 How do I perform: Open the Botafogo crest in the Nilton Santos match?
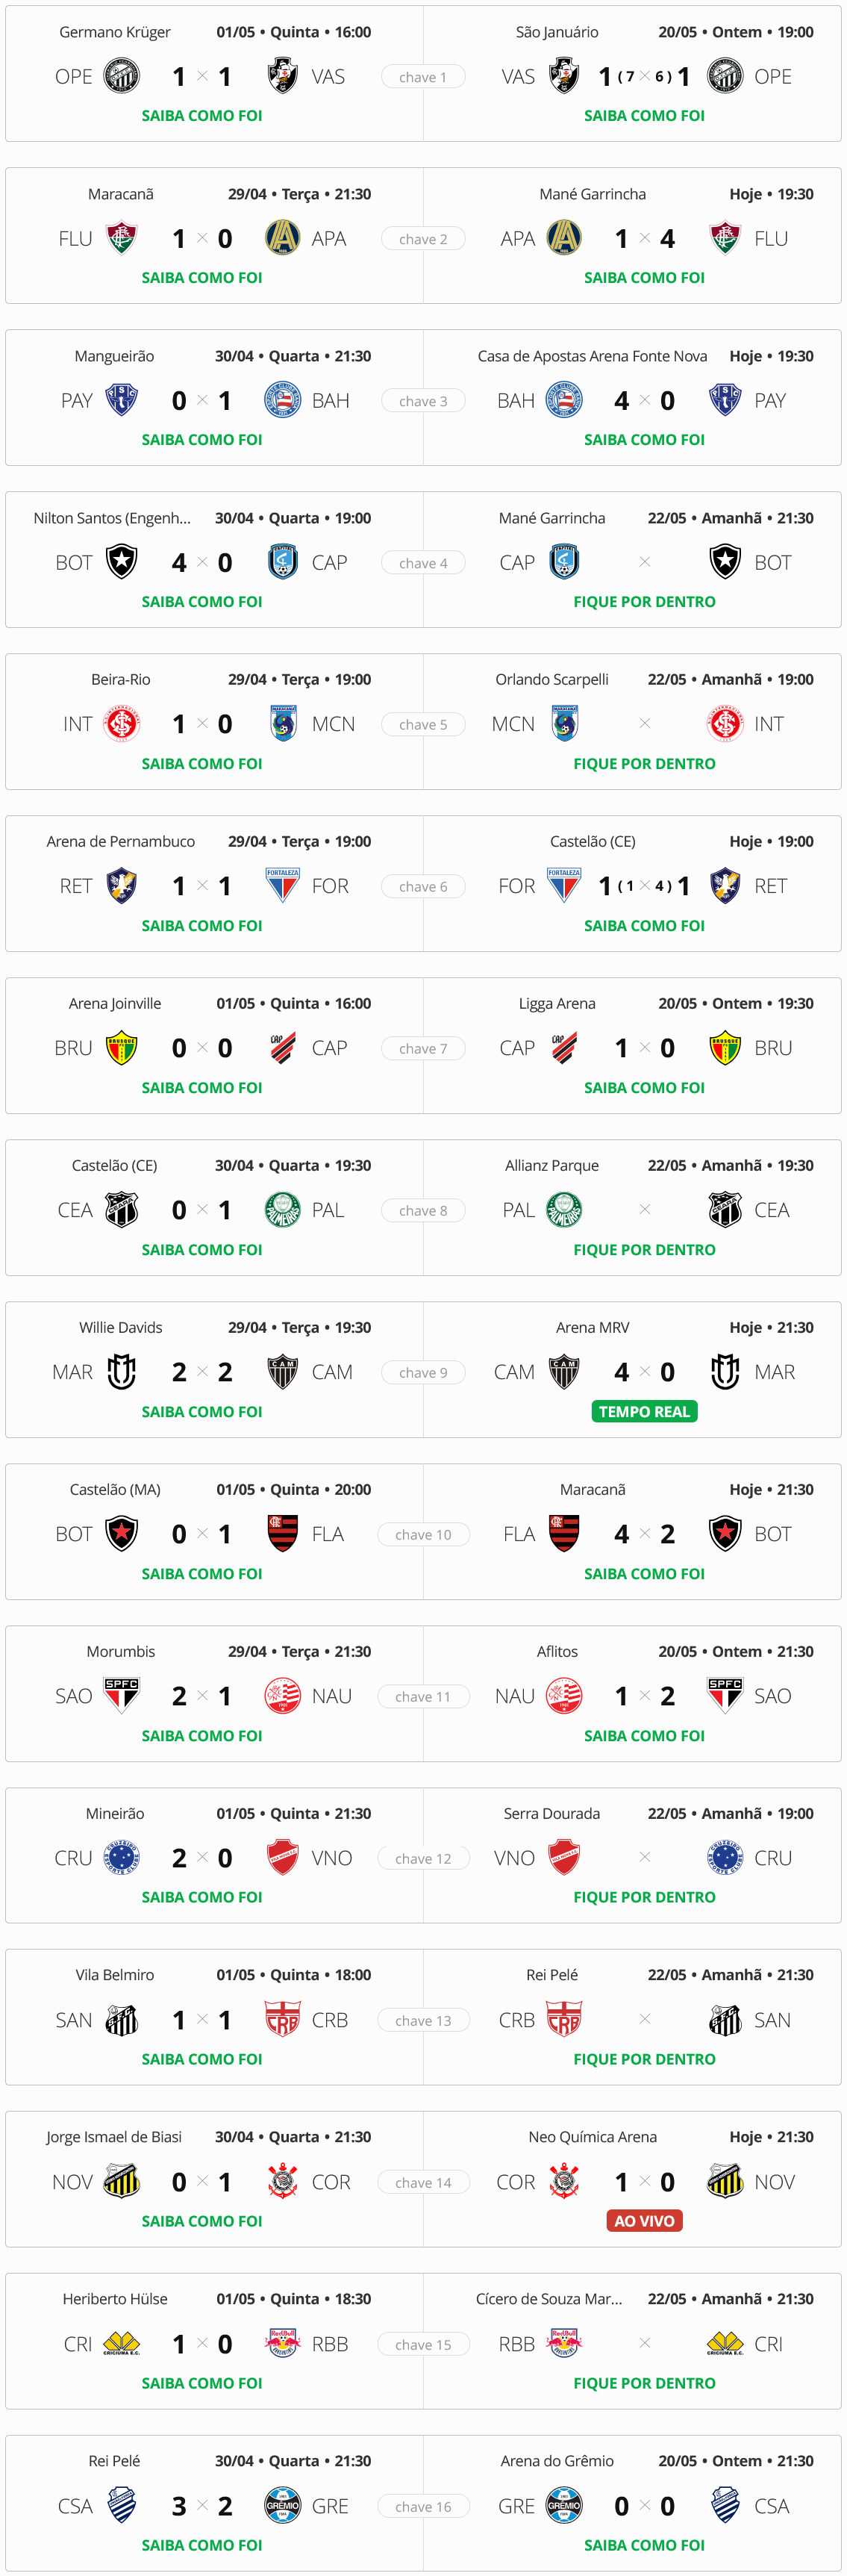pos(122,562)
